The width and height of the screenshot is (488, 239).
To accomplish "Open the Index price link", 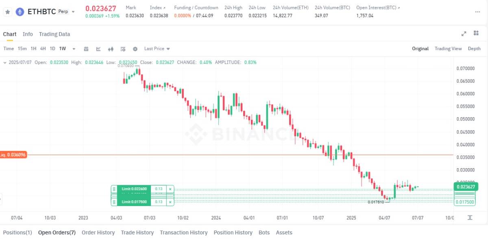I will (x=158, y=8).
